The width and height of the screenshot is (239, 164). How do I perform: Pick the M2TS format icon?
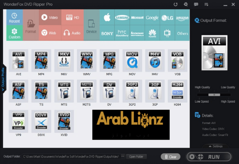pos(87,91)
